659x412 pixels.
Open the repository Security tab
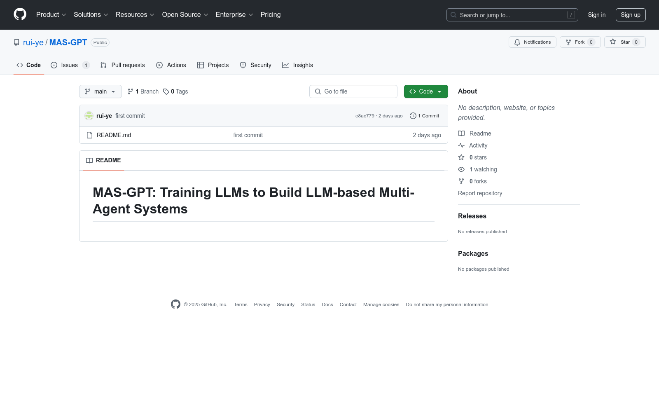(255, 65)
